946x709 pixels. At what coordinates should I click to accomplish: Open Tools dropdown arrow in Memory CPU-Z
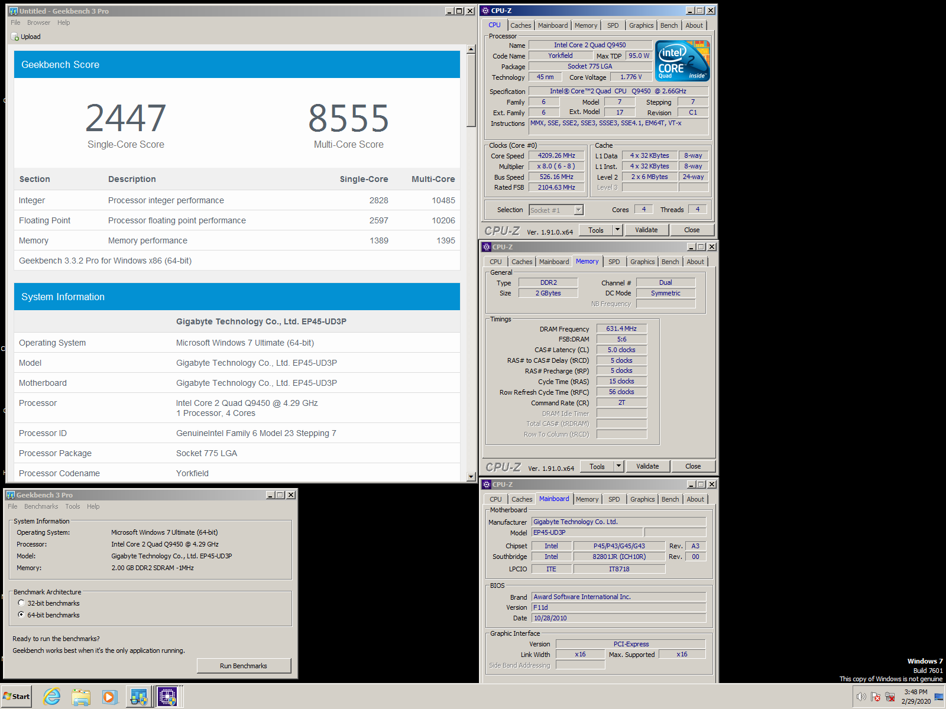pos(619,466)
